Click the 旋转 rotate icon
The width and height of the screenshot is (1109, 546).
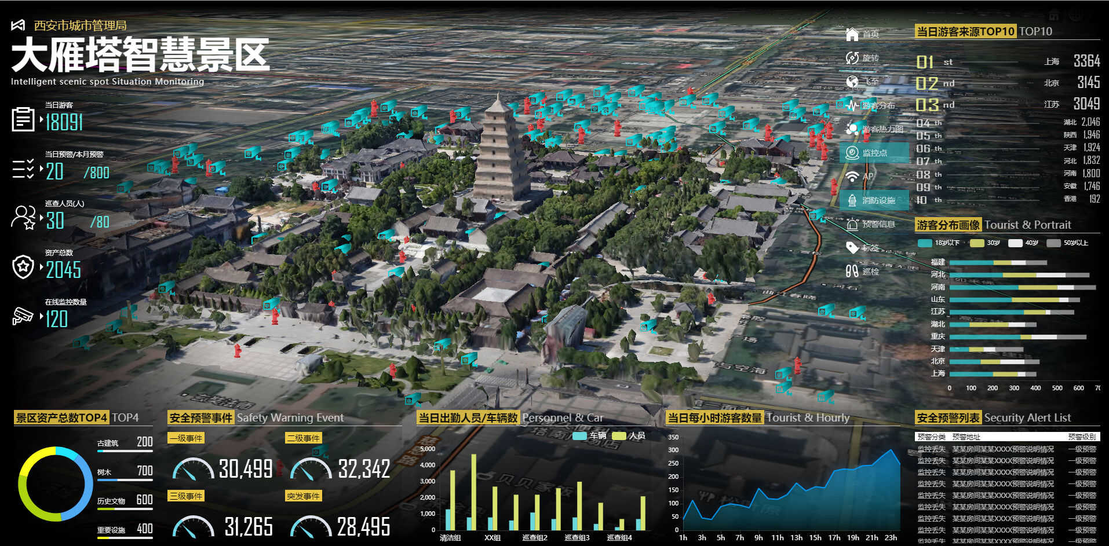point(852,58)
